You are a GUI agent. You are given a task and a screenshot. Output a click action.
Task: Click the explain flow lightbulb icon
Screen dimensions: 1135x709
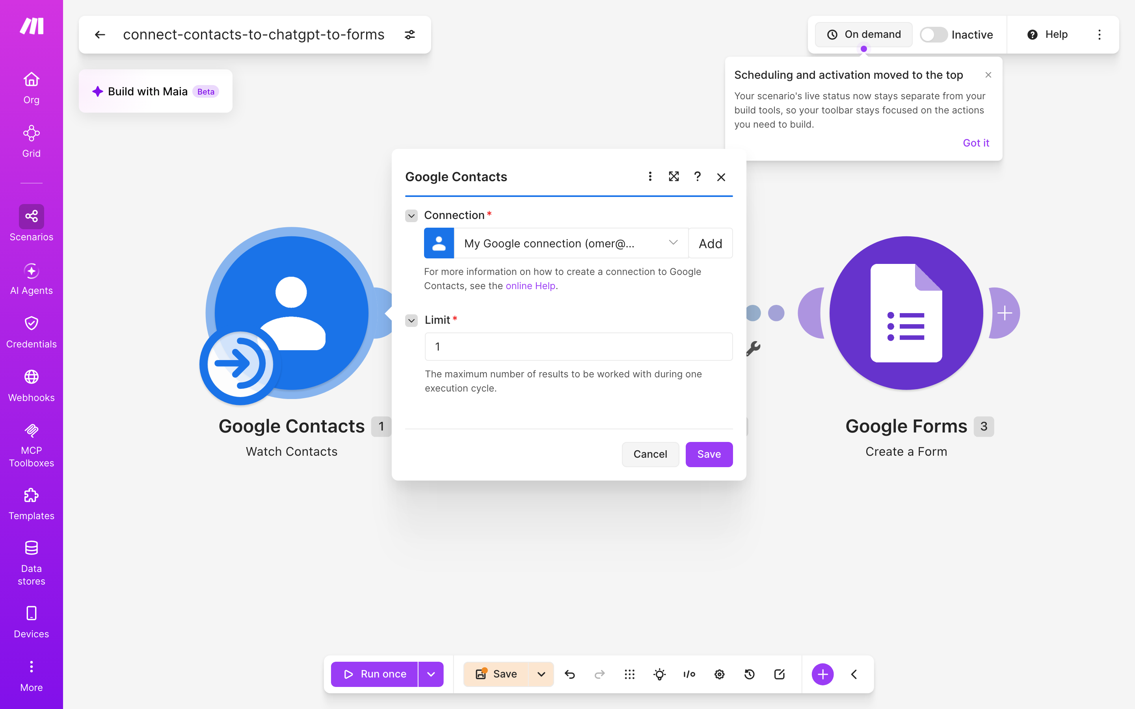(x=659, y=674)
